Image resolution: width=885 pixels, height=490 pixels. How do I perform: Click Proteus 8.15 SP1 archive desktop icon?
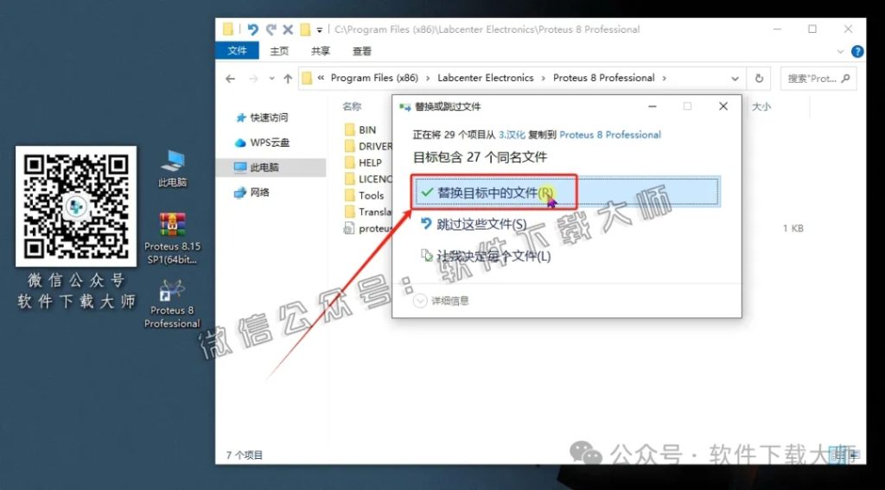(172, 239)
